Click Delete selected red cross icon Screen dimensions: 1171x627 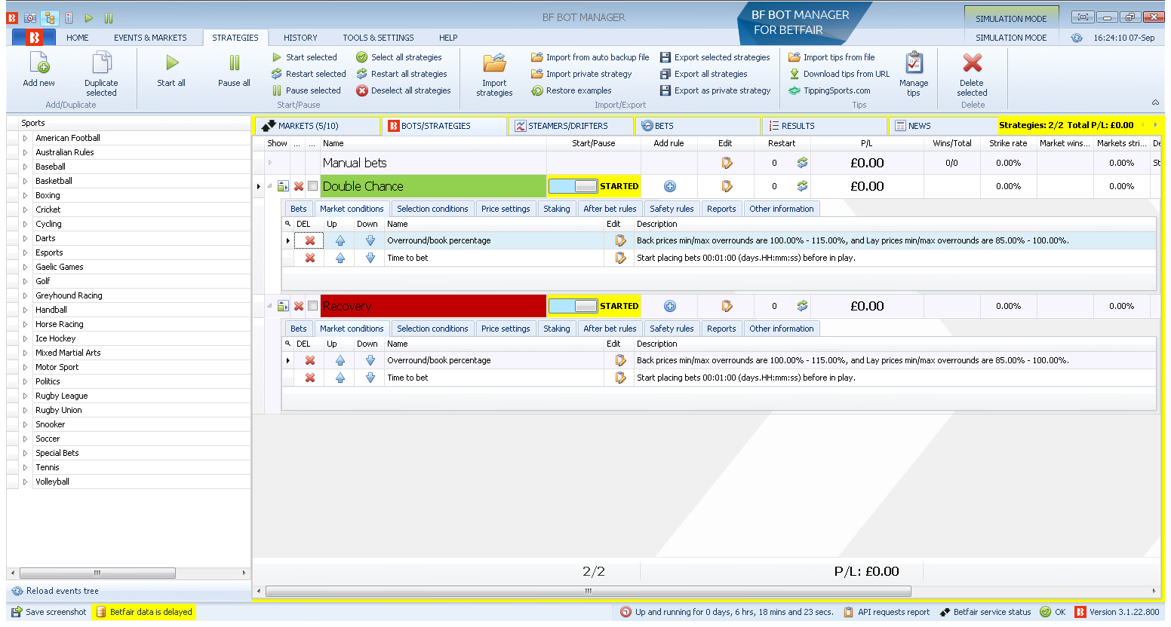pyautogui.click(x=973, y=63)
